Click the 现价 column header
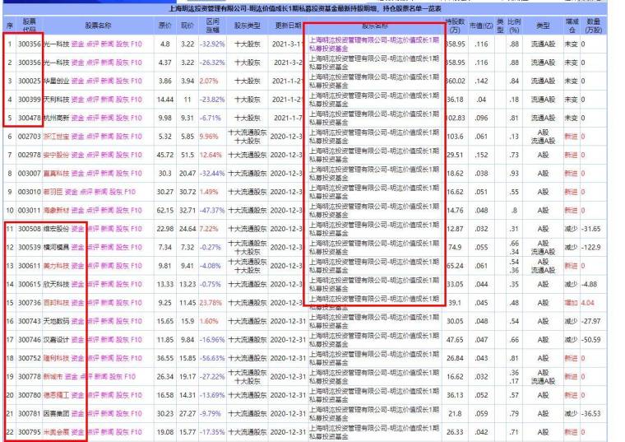 [187, 26]
